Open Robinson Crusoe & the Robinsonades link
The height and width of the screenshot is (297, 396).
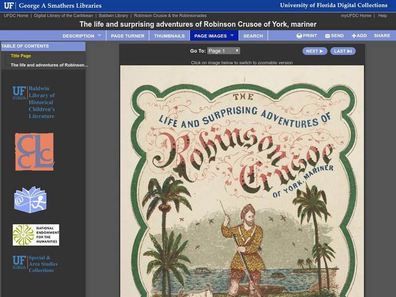pos(170,16)
